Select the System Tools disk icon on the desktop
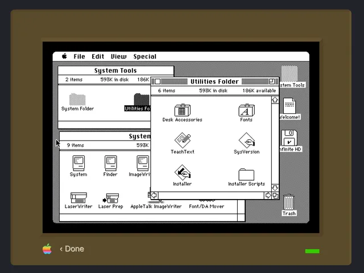The image size is (364, 273). point(289,73)
